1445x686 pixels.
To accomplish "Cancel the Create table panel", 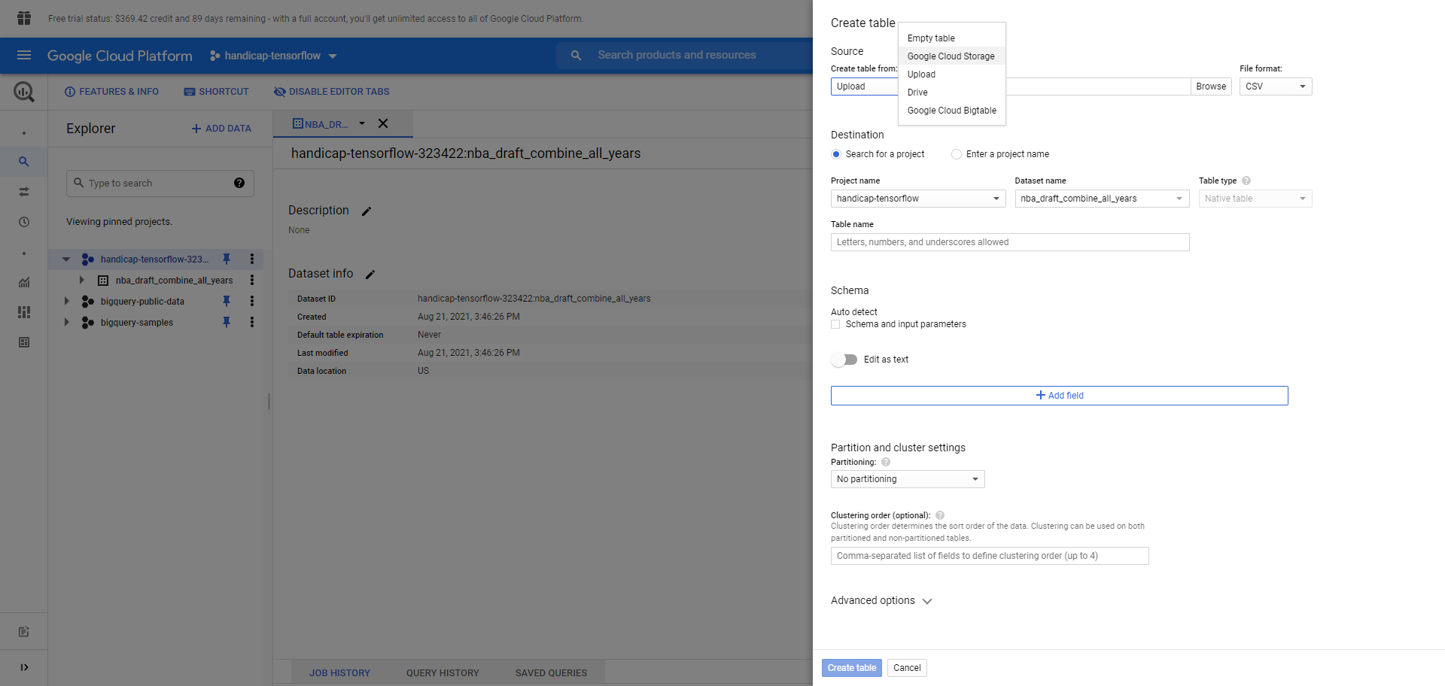I will 907,668.
